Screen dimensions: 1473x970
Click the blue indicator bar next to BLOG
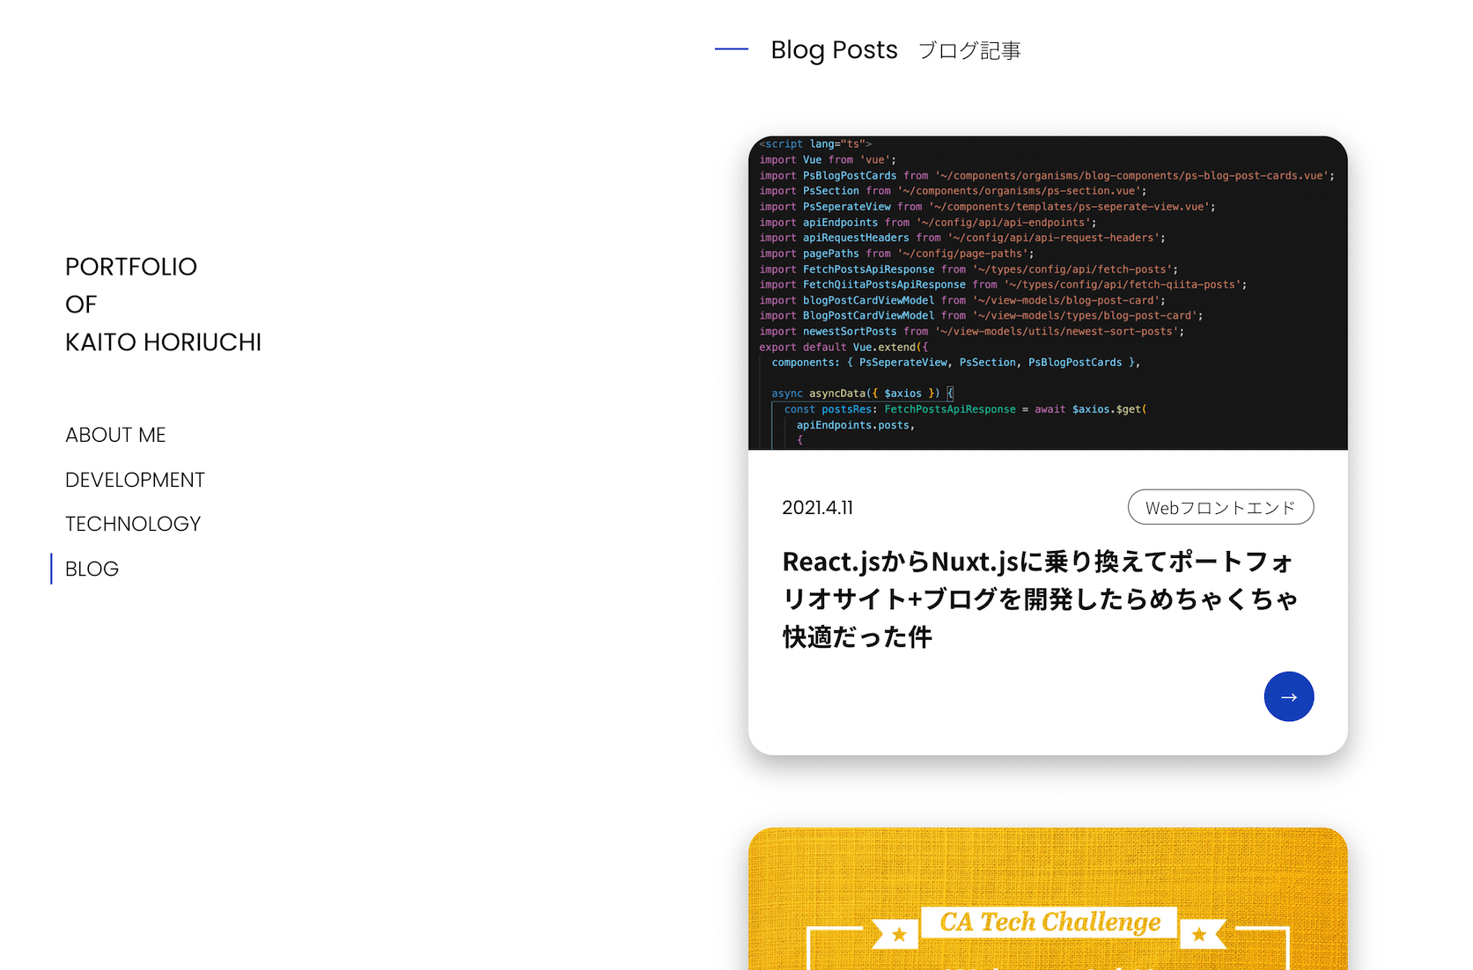pyautogui.click(x=52, y=569)
